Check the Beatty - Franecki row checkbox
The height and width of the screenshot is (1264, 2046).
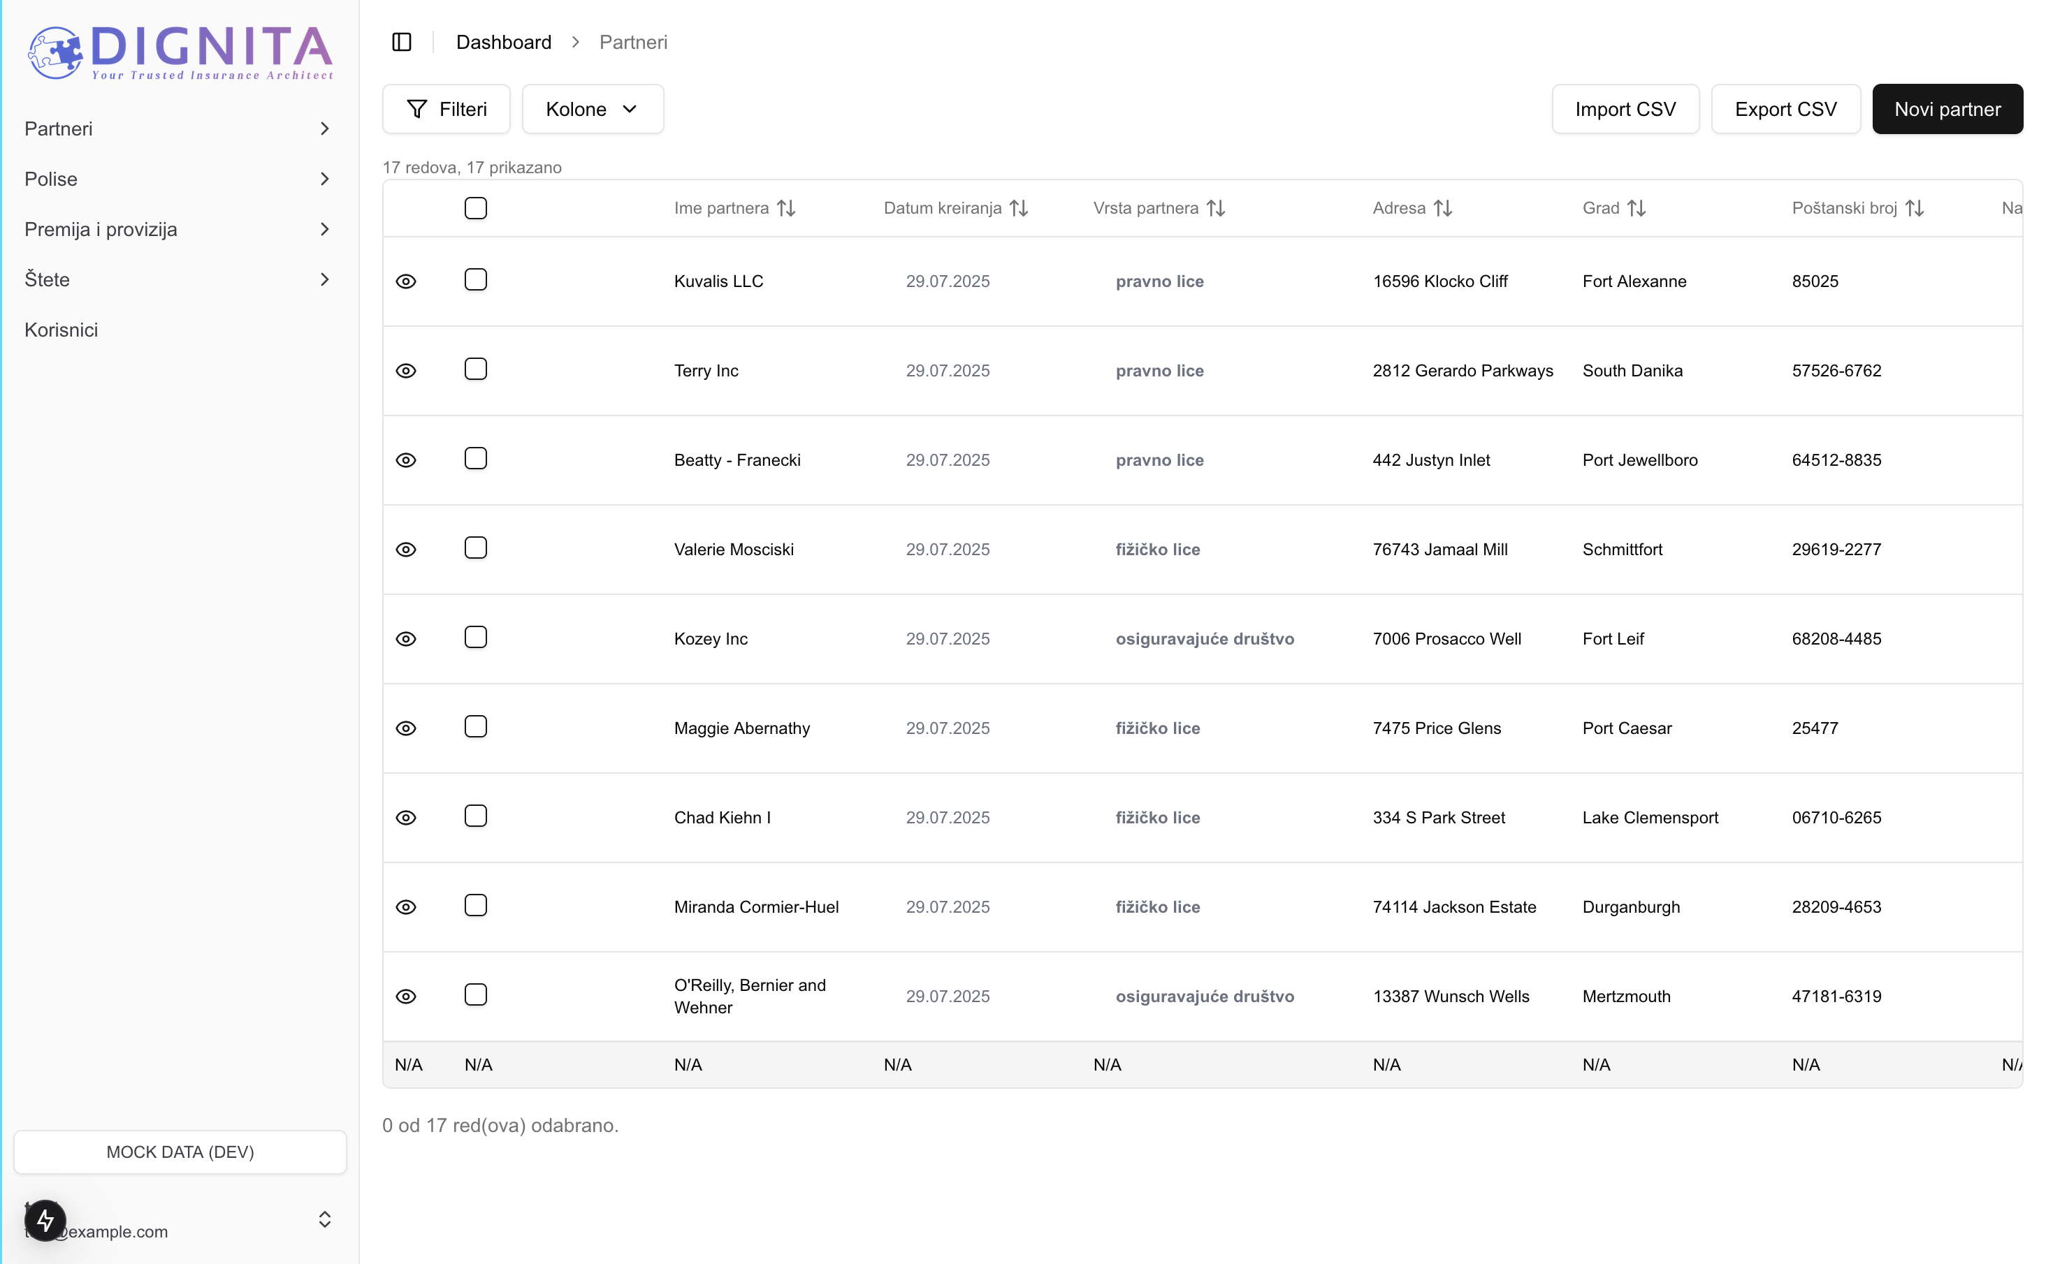coord(475,458)
